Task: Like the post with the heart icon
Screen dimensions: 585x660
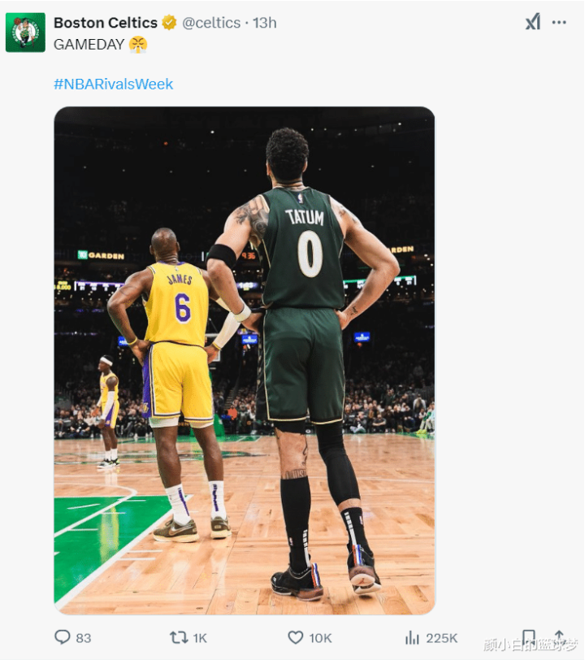Action: click(x=296, y=637)
